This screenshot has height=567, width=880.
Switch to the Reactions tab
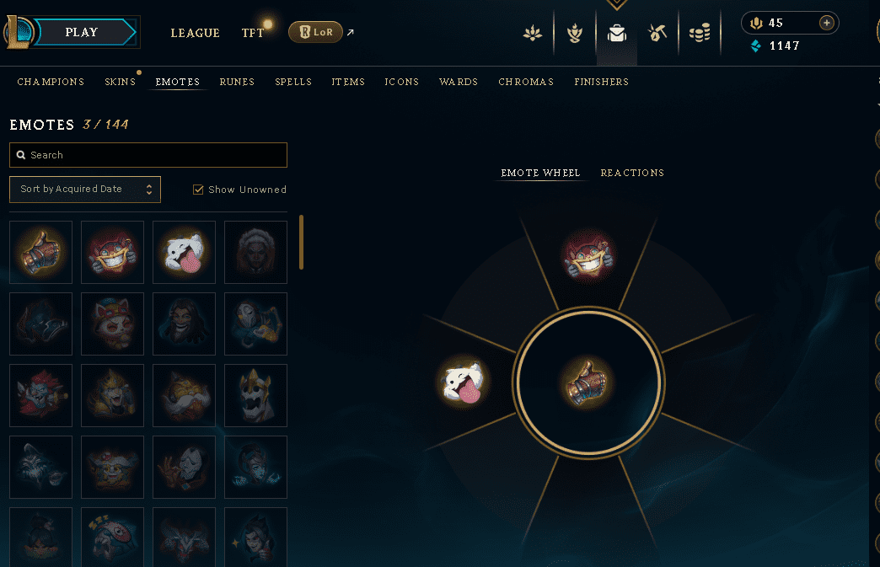coord(632,173)
